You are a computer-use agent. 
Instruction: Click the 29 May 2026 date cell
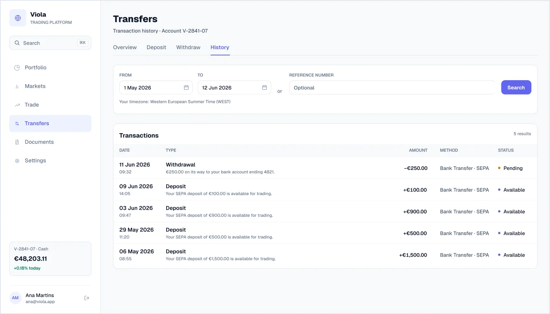point(136,233)
